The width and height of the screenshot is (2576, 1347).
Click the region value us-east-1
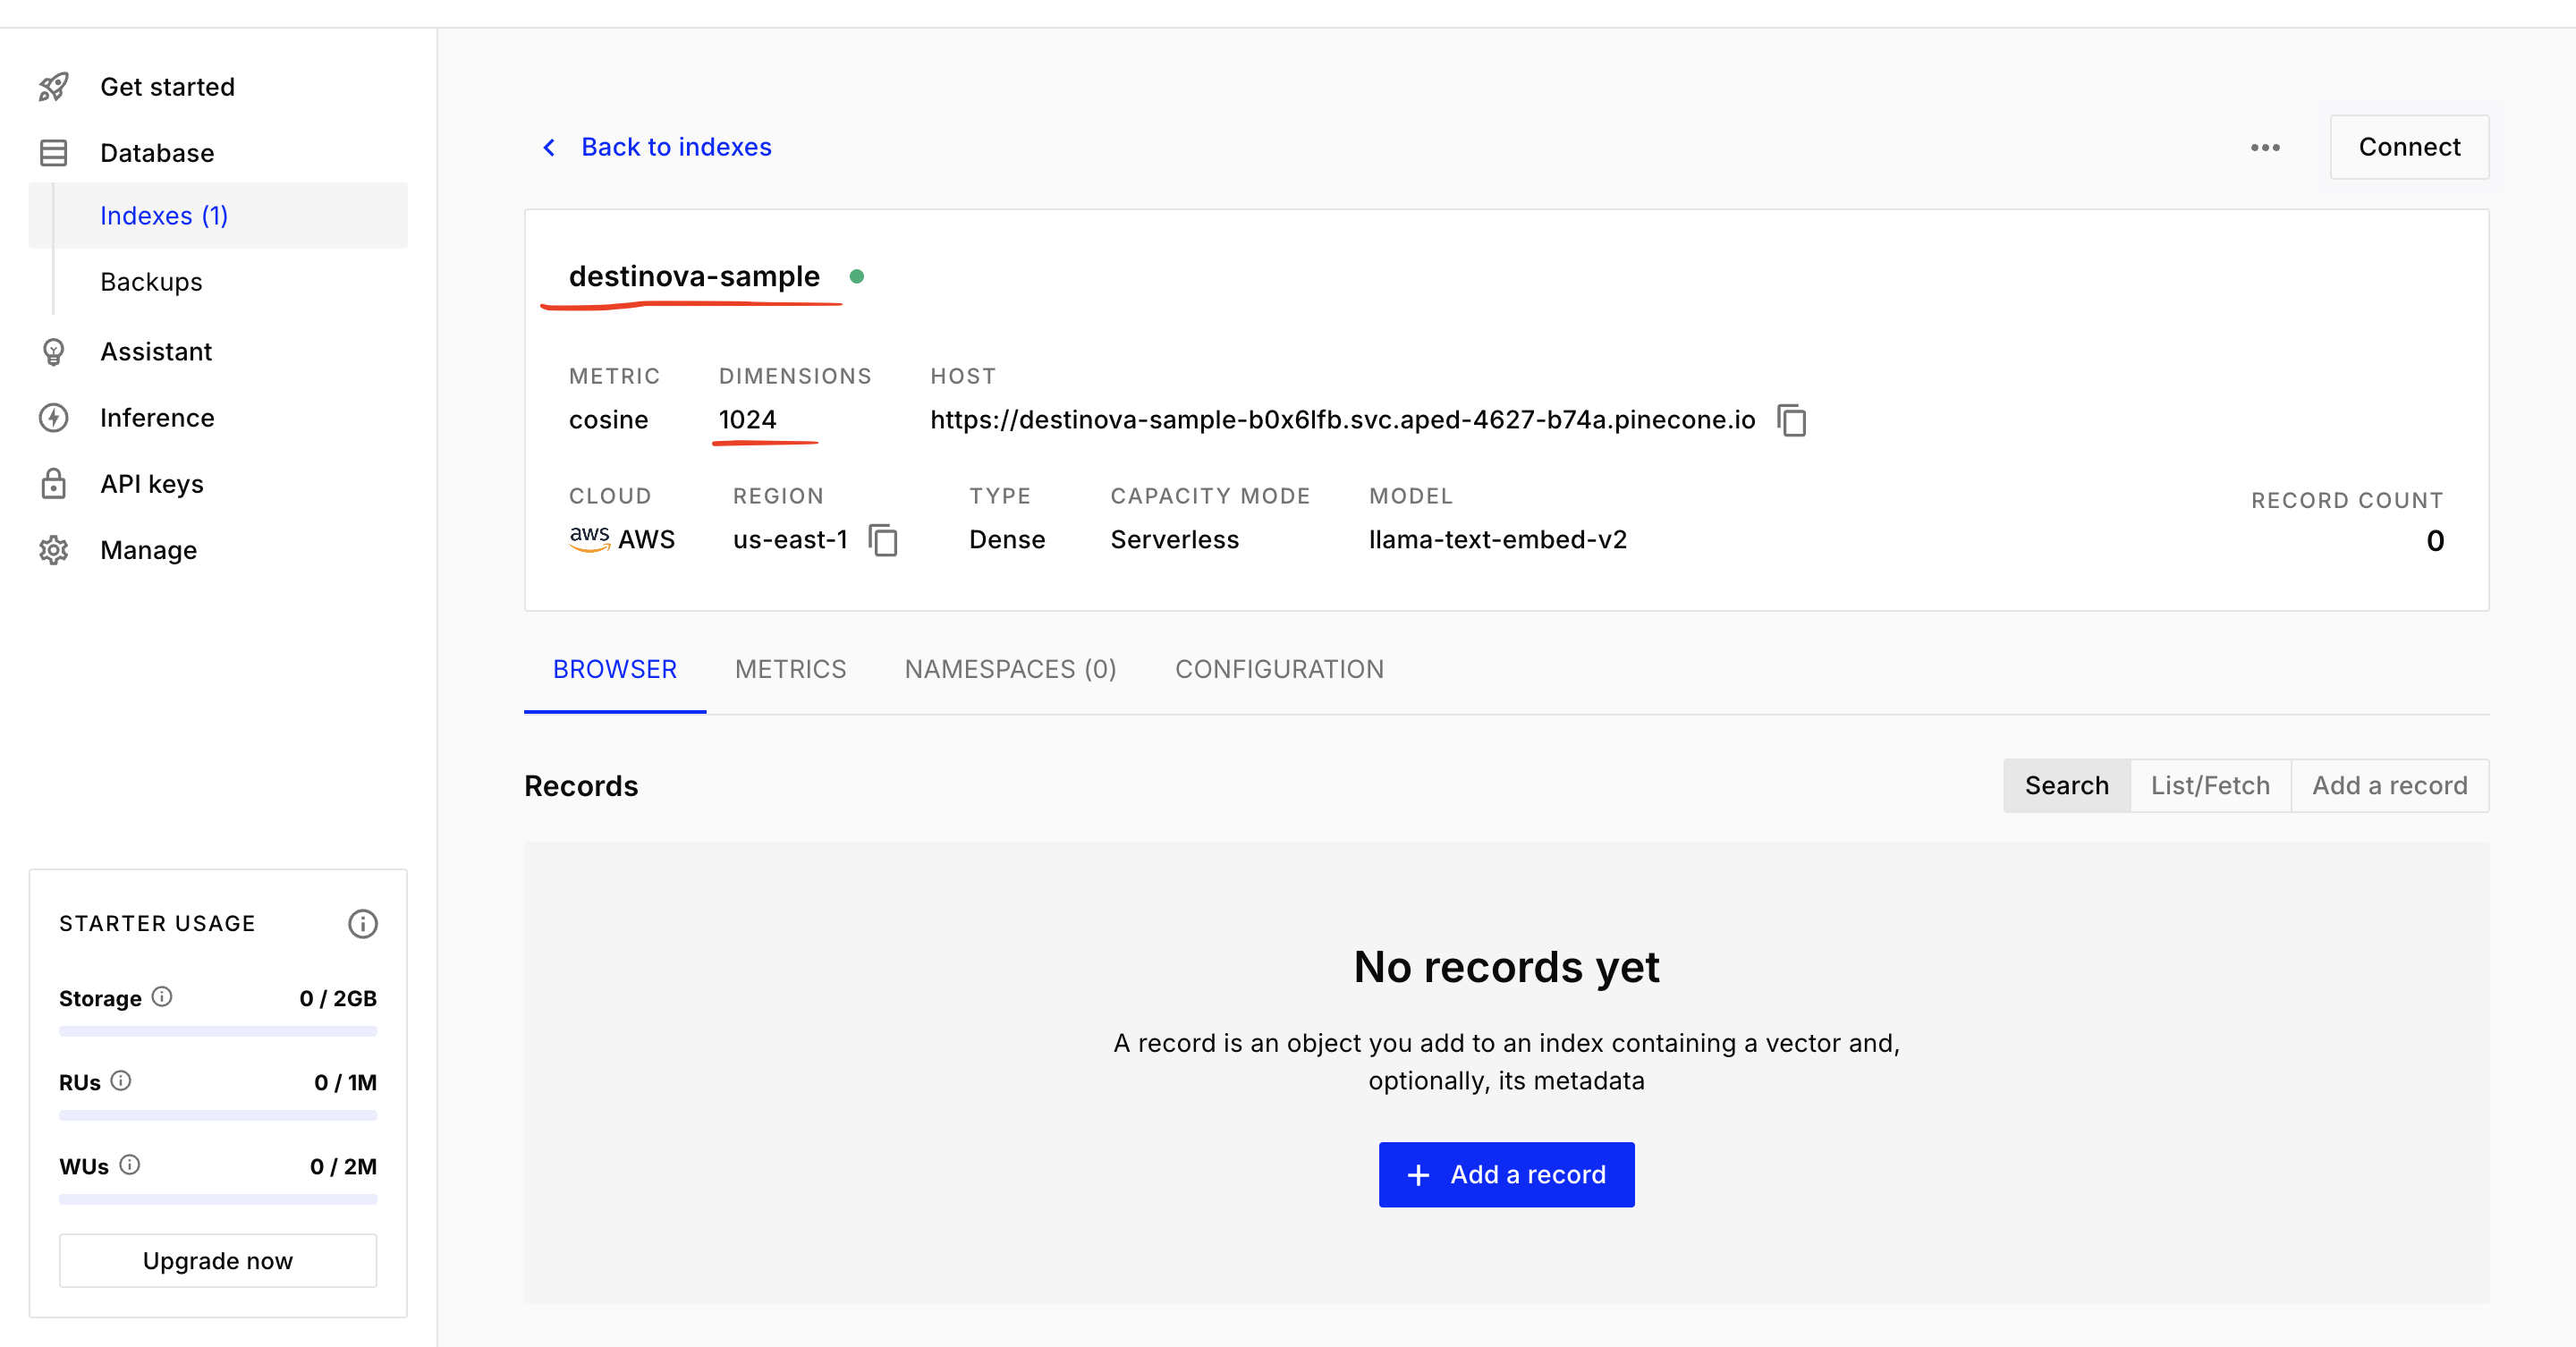coord(790,540)
